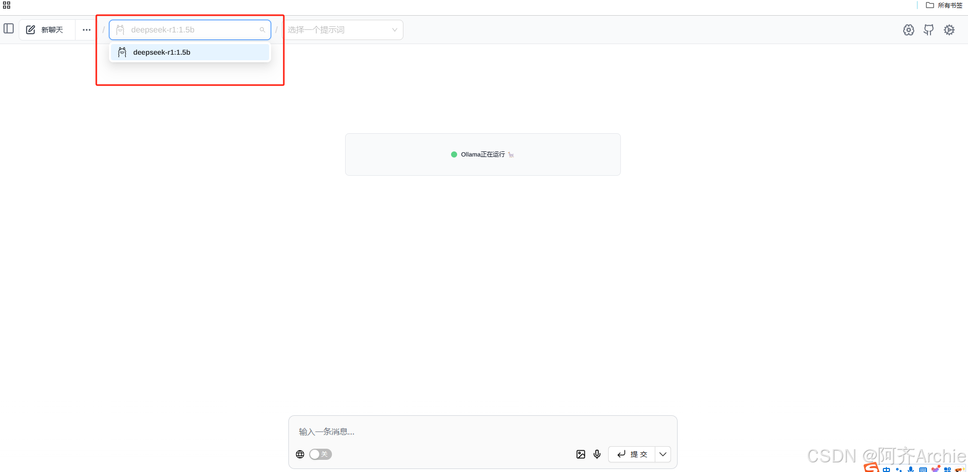Click the magnifier icon in model selector

(x=263, y=30)
